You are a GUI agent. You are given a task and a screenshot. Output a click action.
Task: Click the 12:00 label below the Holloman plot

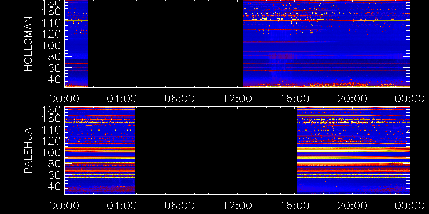pos(237,98)
